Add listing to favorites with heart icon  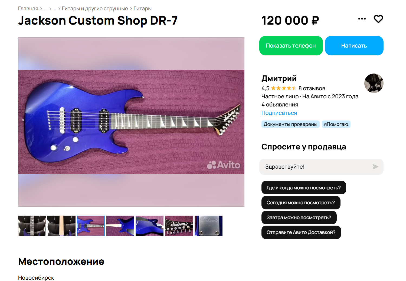(x=378, y=19)
